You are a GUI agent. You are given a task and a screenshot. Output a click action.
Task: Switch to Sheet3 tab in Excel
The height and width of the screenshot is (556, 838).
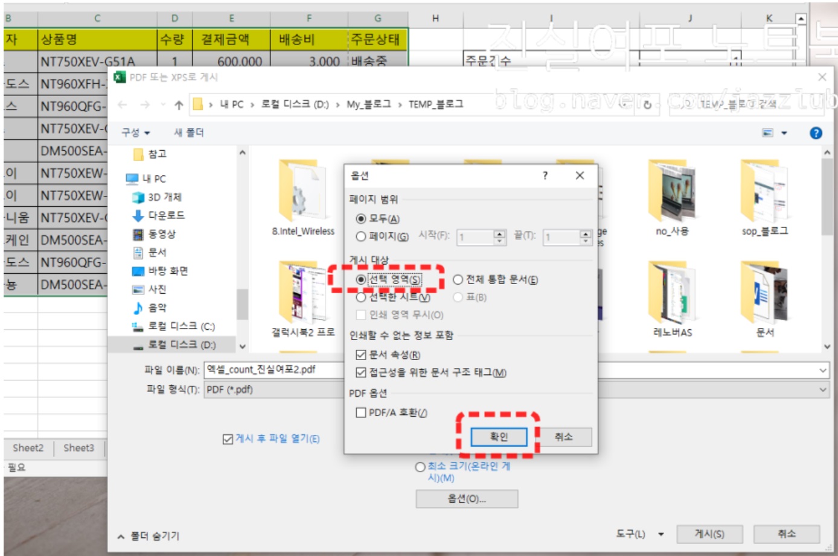78,448
